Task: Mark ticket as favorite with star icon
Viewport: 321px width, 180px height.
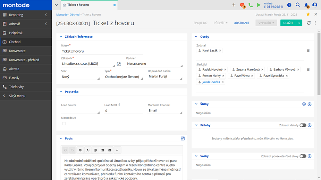Action: (x=308, y=15)
